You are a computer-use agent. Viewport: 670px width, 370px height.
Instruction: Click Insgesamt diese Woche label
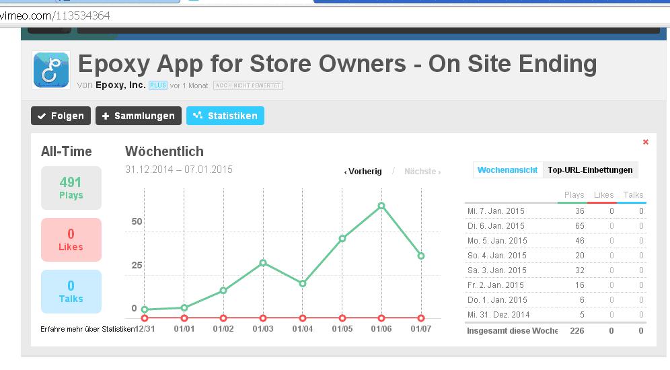(512, 331)
